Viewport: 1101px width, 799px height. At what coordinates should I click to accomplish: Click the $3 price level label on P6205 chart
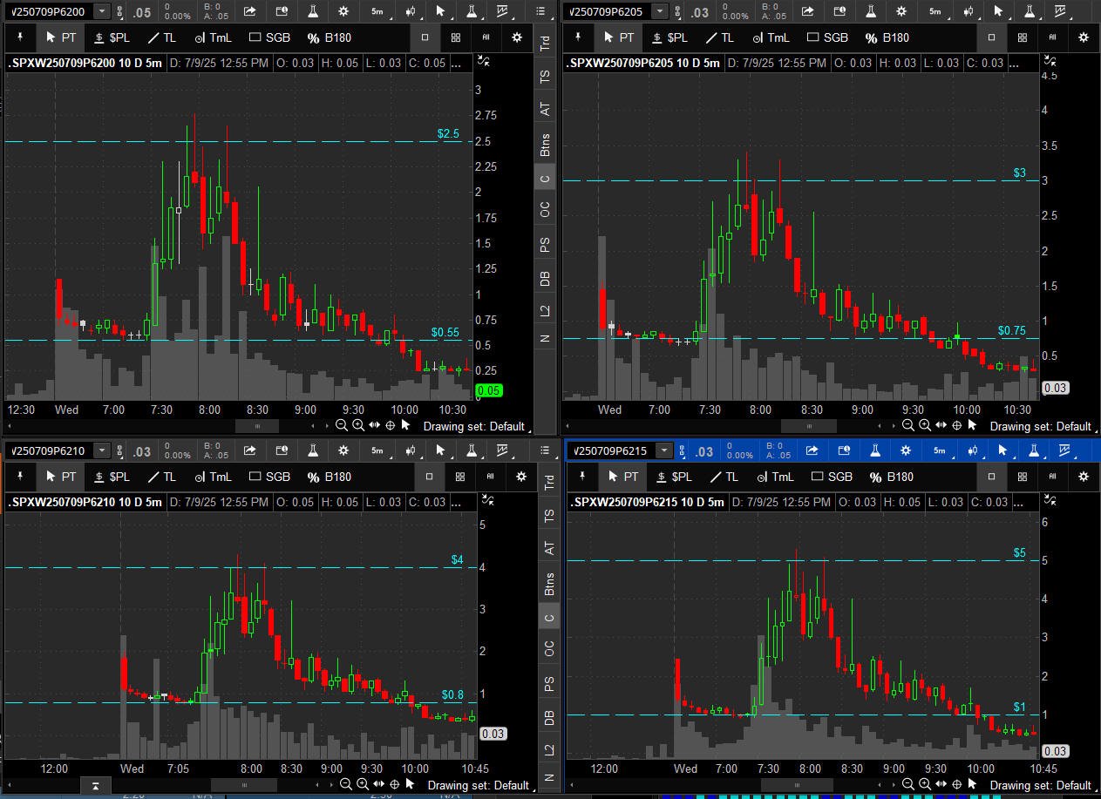1019,173
